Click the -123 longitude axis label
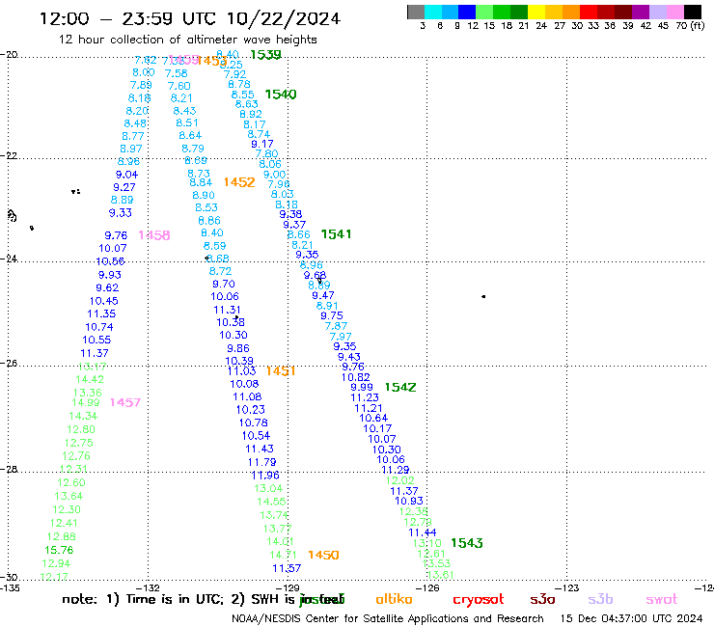714x627 pixels. [x=567, y=587]
